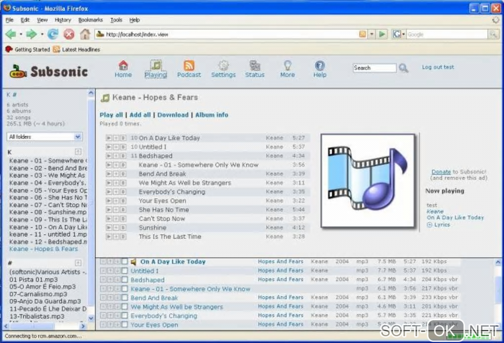Click the magnifier icon beside Subsonic Search
The width and height of the screenshot is (504, 343).
coord(403,68)
